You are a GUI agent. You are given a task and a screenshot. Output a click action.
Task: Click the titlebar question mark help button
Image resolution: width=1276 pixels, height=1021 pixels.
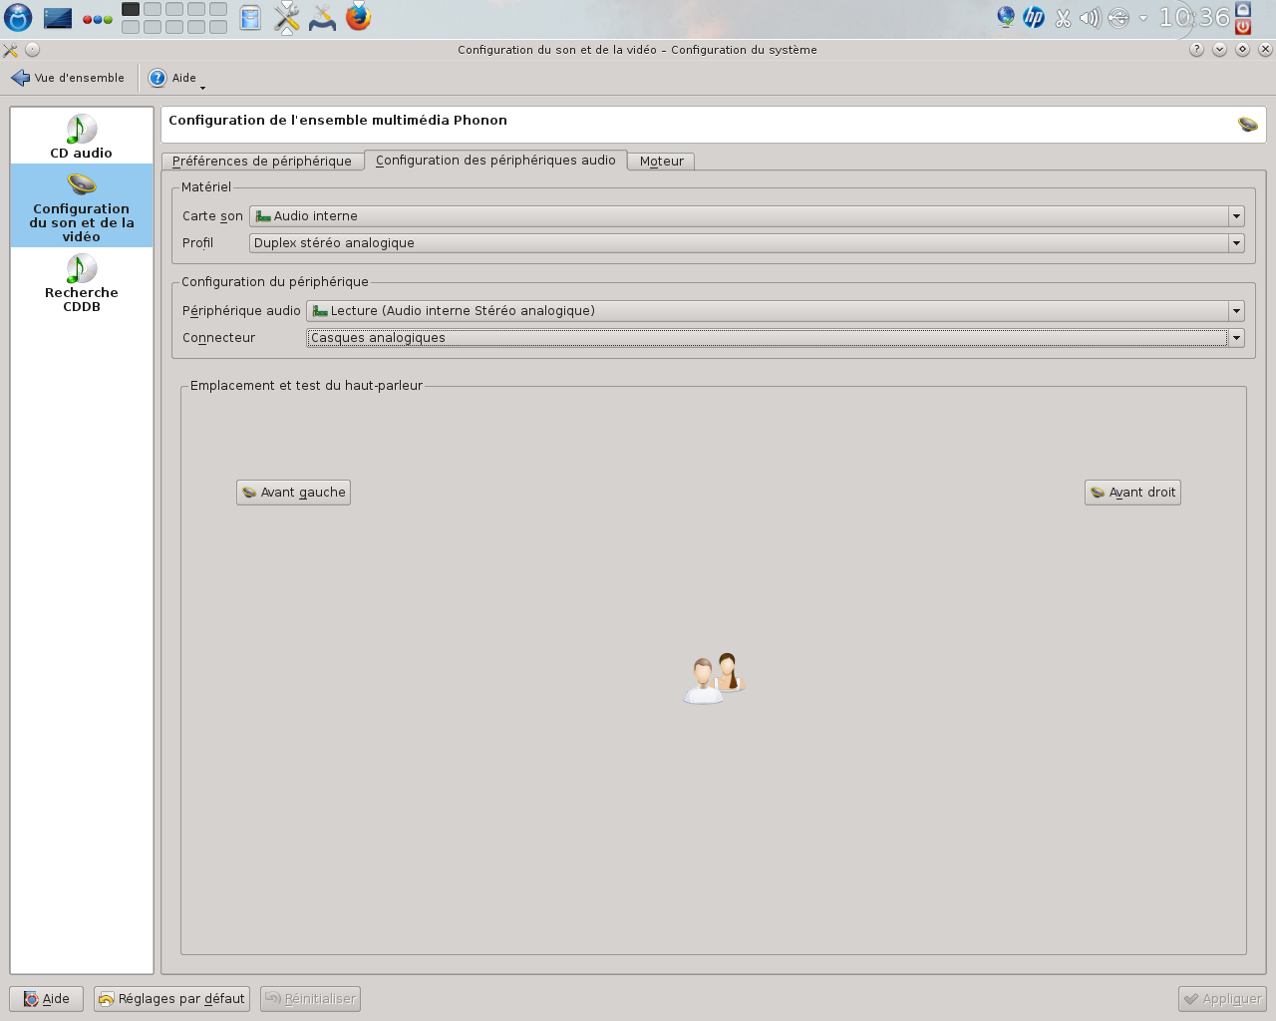coord(1196,50)
